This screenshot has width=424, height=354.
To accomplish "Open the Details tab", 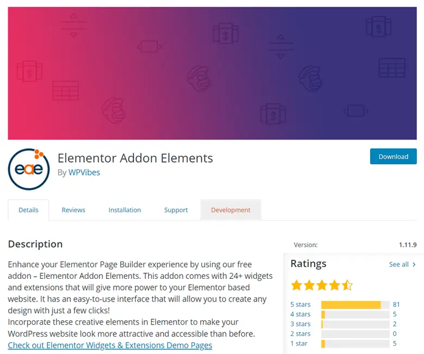I will click(28, 210).
